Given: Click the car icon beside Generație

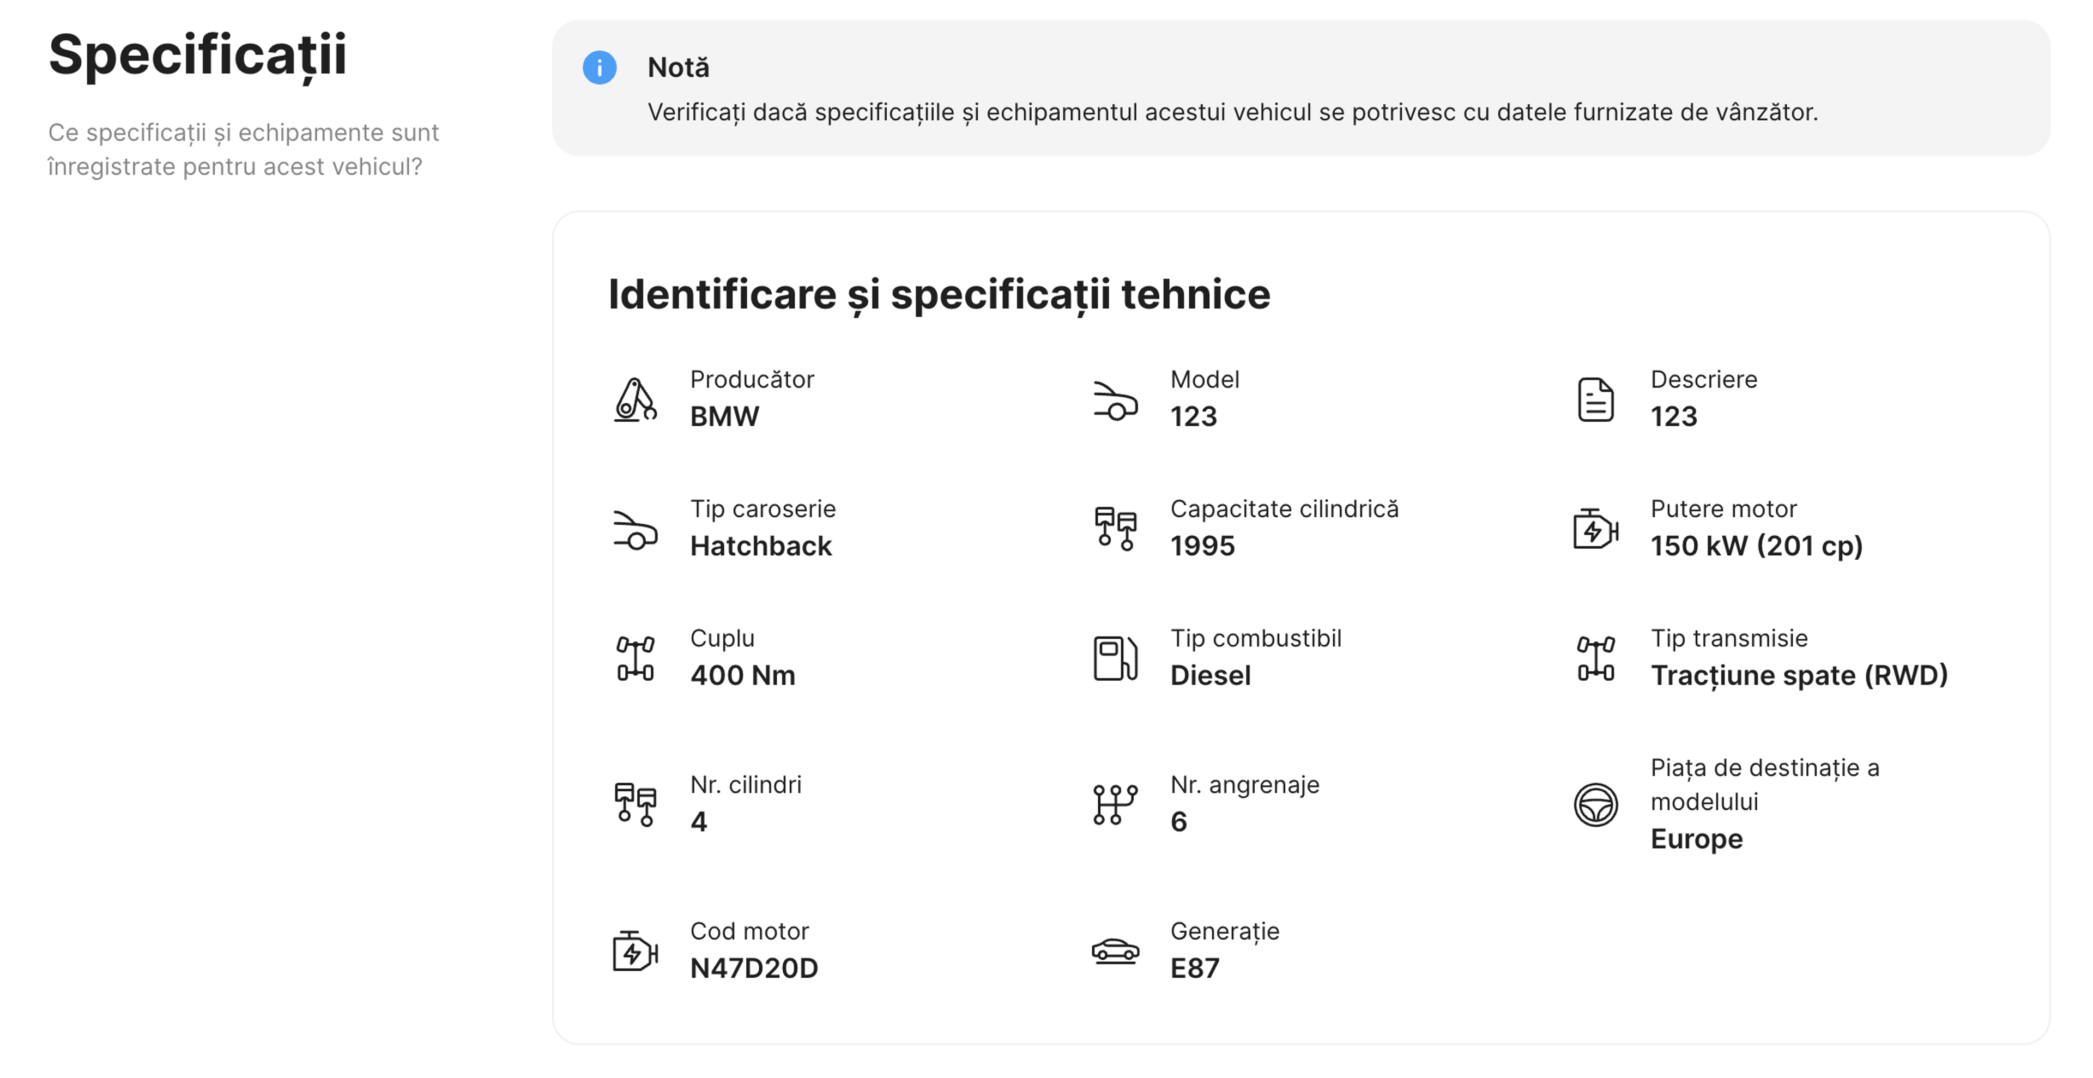Looking at the screenshot, I should click(1115, 950).
